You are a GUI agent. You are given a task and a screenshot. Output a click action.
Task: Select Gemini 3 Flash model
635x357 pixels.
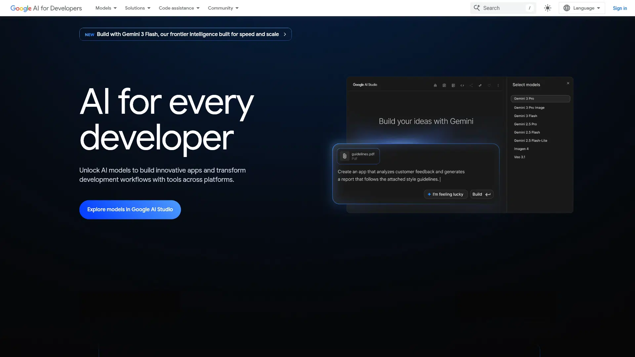525,116
